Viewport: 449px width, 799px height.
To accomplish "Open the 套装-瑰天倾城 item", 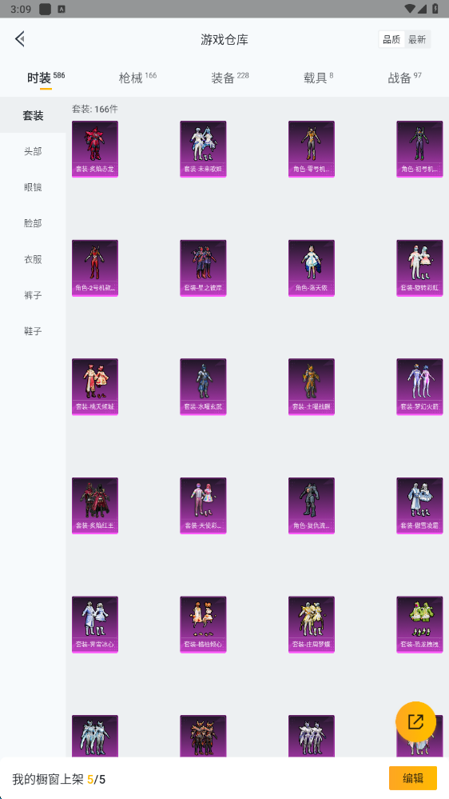I will coord(95,387).
